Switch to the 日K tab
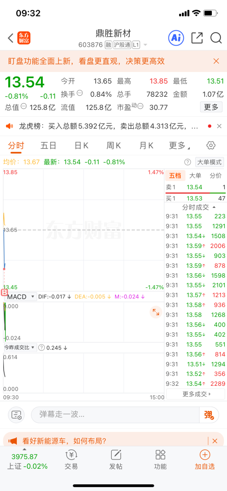Image resolution: width=227 pixels, height=491 pixels. (x=81, y=145)
